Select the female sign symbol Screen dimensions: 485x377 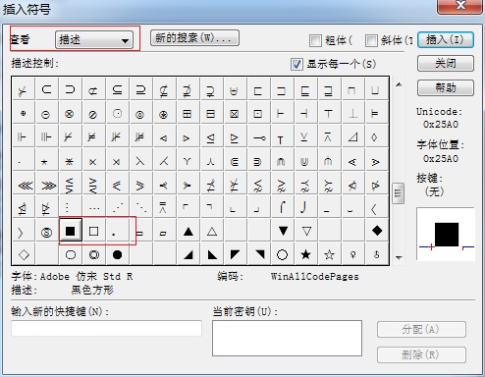click(352, 254)
